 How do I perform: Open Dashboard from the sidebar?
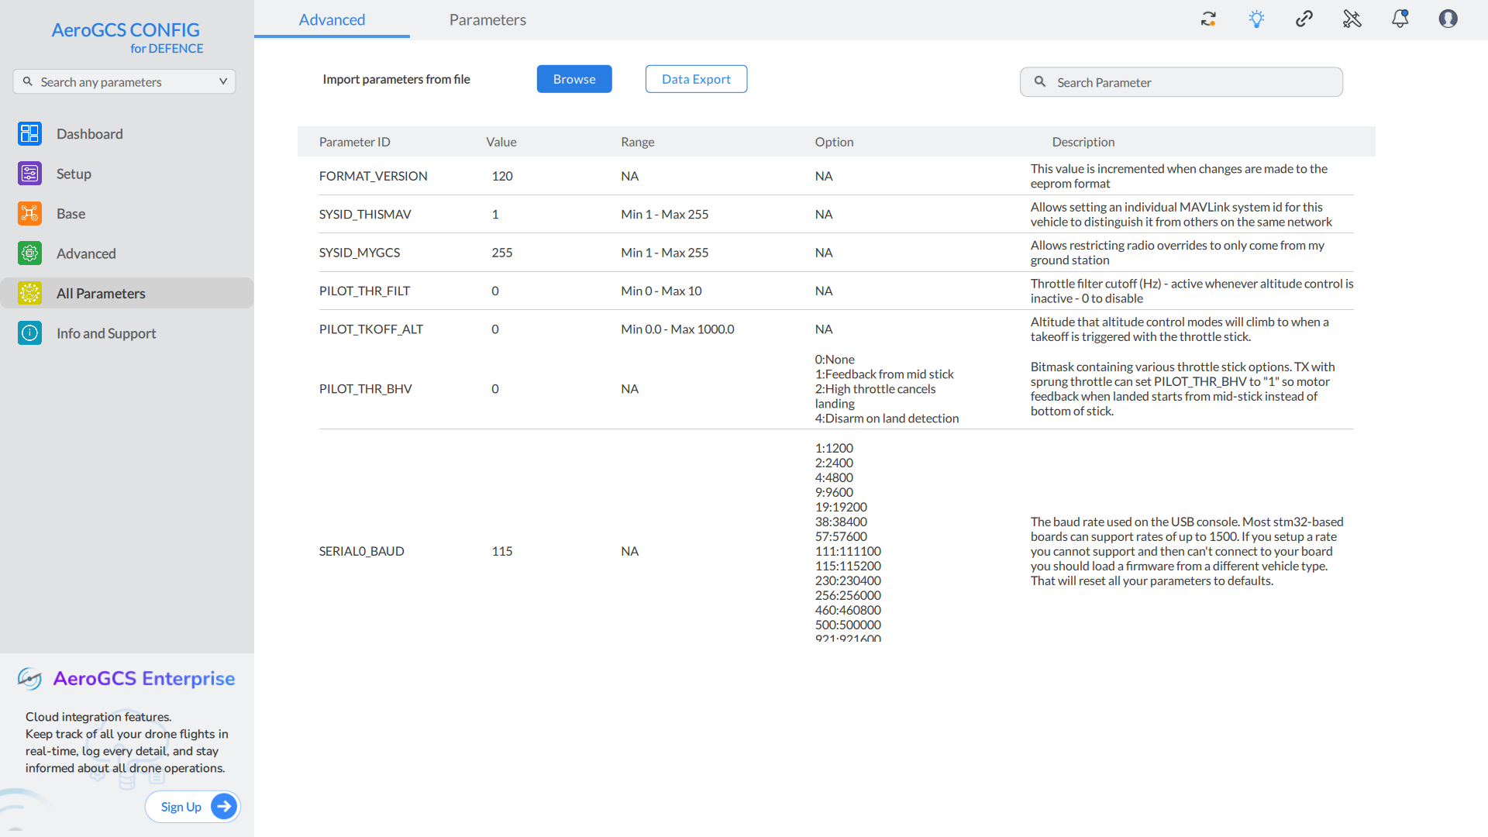click(x=127, y=133)
